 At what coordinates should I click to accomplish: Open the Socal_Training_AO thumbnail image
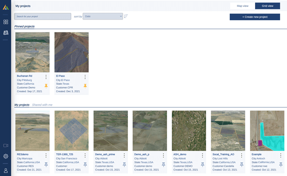pos(228,131)
